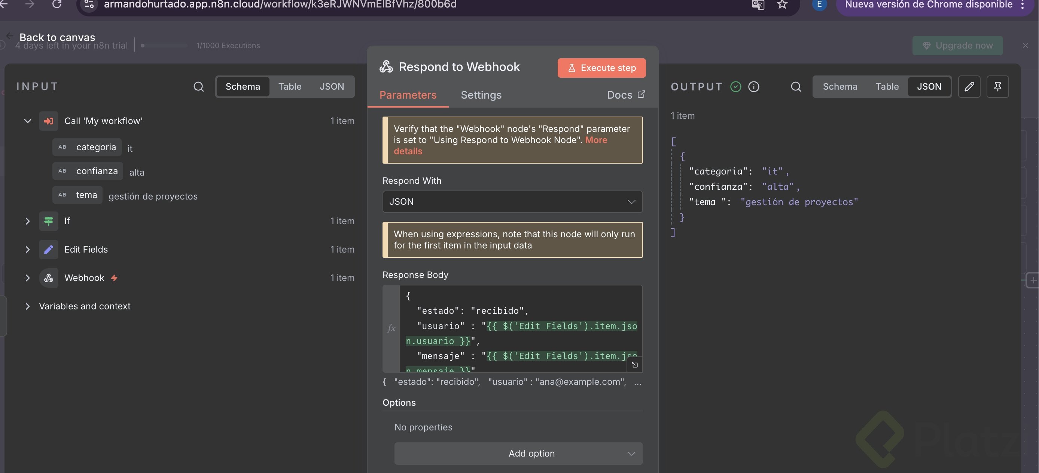Viewport: 1039px width, 473px height.
Task: Switch INPUT view to JSON
Action: pyautogui.click(x=332, y=87)
